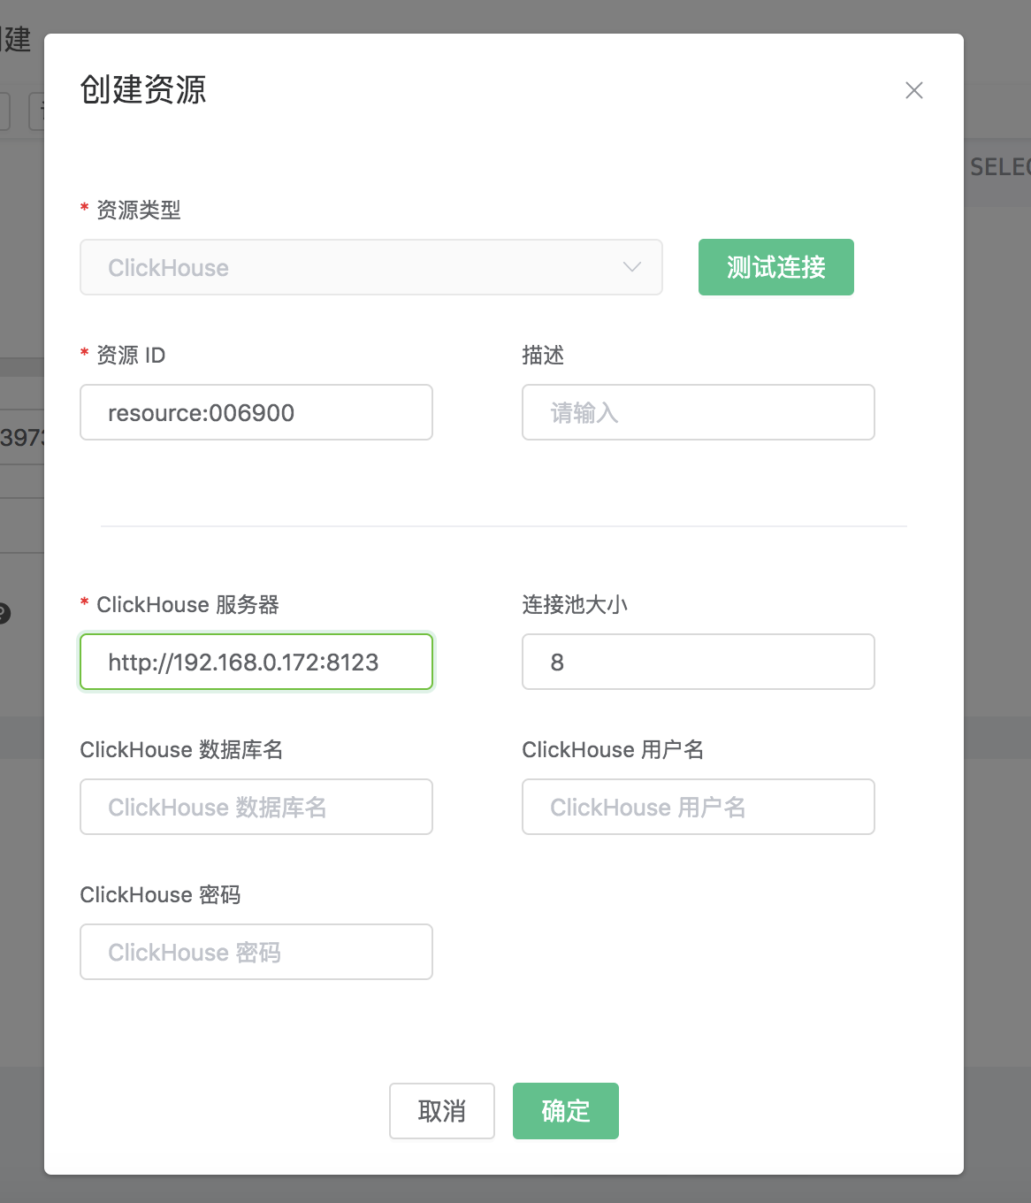This screenshot has width=1031, height=1203.
Task: Focus the 资源 ID input field
Action: click(x=256, y=412)
